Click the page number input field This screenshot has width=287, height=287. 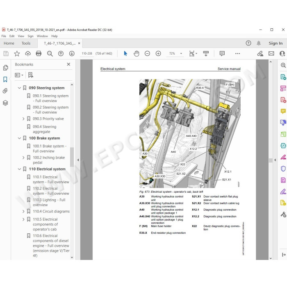[87, 53]
